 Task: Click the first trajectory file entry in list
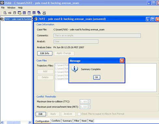click(x=62, y=65)
